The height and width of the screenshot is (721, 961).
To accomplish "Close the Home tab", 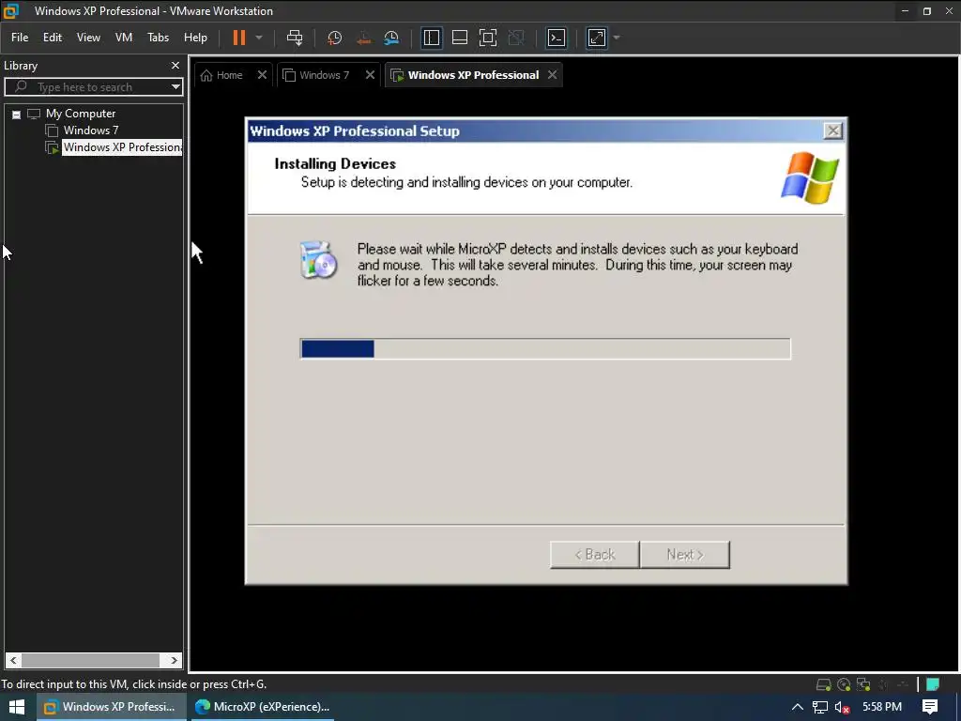I will click(x=262, y=75).
